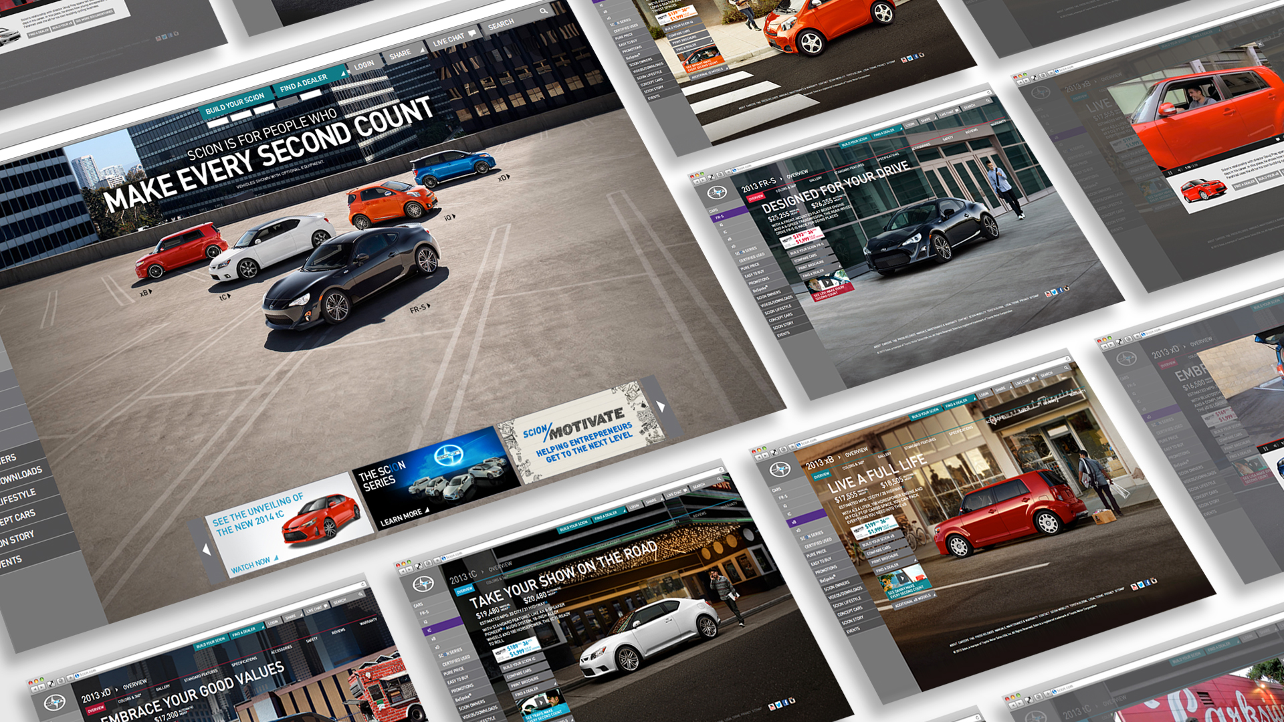This screenshot has width=1284, height=722.
Task: Click the Scion logo in the FR-S window
Action: pos(717,193)
